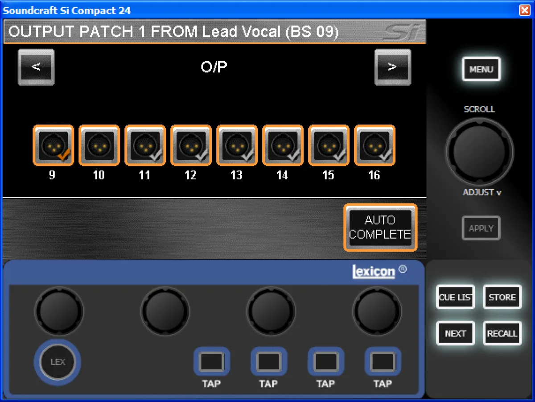Click the second Lexicon rotary knob
This screenshot has height=402, width=535.
(x=165, y=310)
